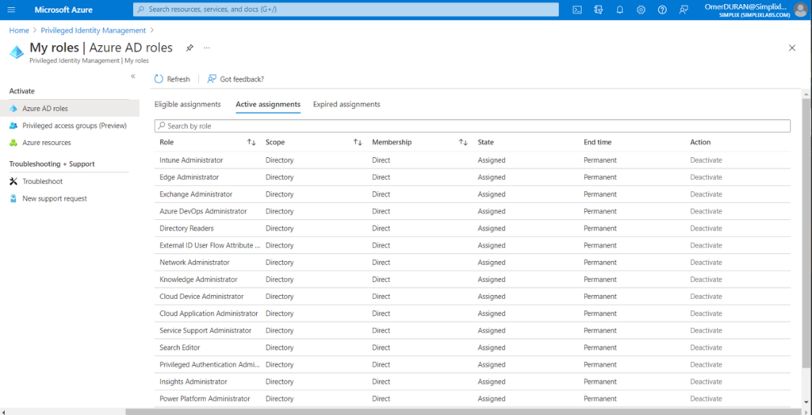Image resolution: width=812 pixels, height=415 pixels.
Task: Select the Intune Administrator role cell
Action: (191, 160)
